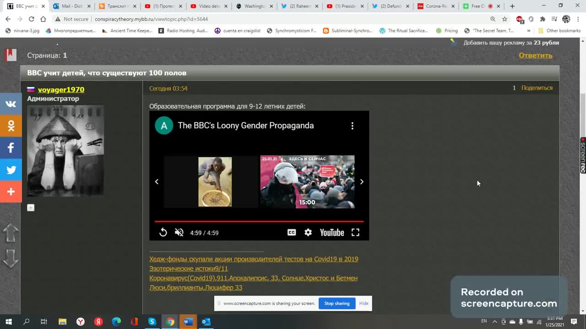Show next suggested videos arrow

362,182
